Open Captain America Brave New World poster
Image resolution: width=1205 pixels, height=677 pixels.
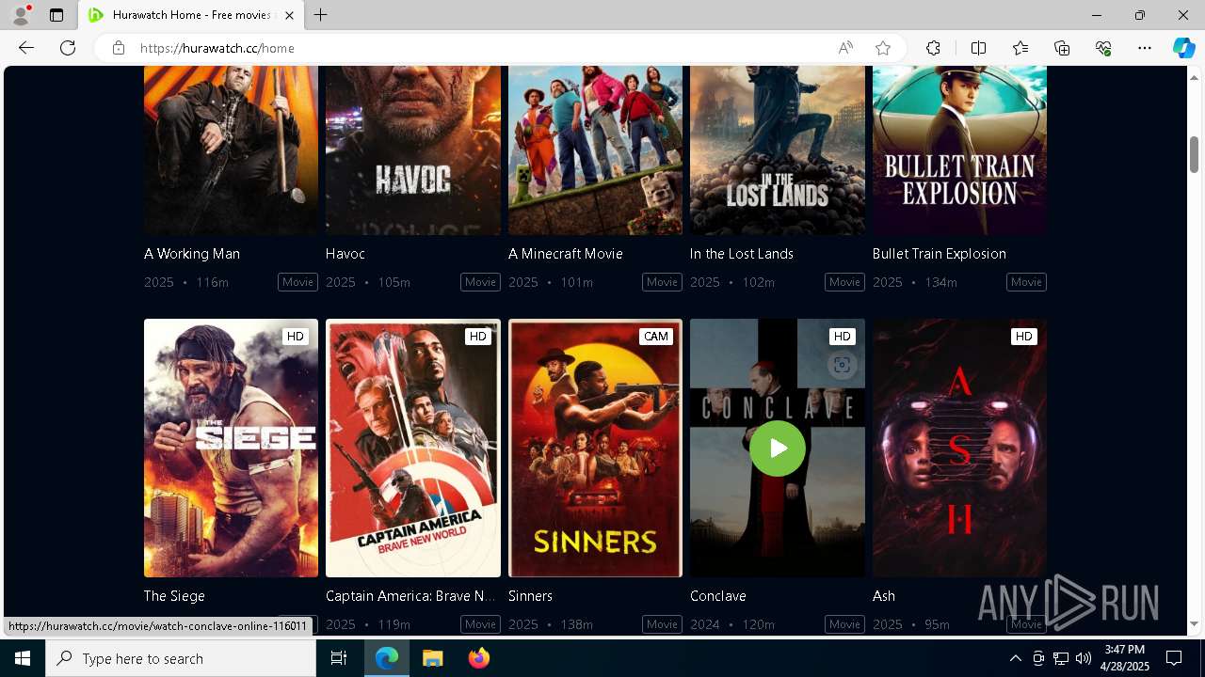pyautogui.click(x=413, y=448)
